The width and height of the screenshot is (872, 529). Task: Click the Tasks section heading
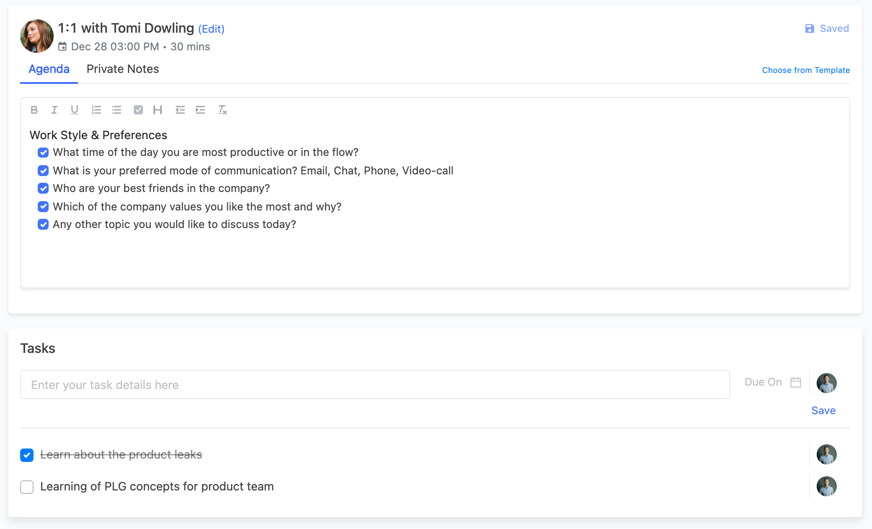(x=38, y=348)
